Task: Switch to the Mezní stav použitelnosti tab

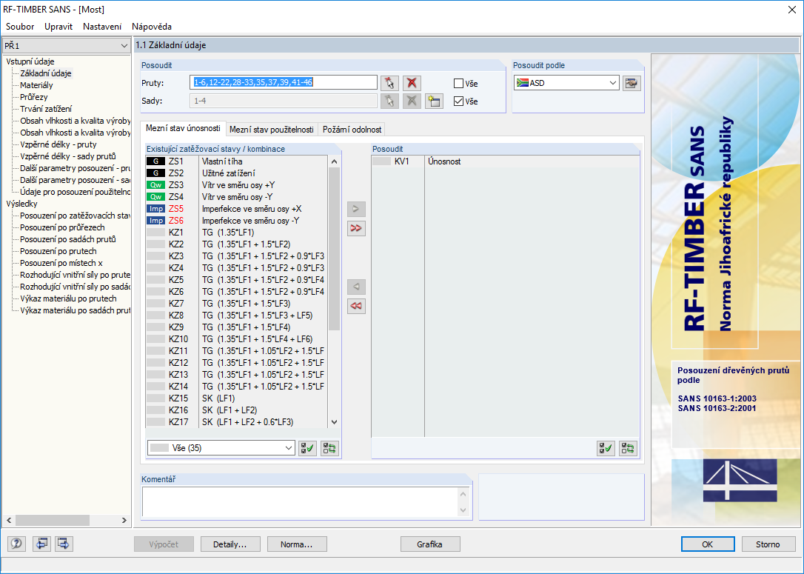Action: pos(271,130)
